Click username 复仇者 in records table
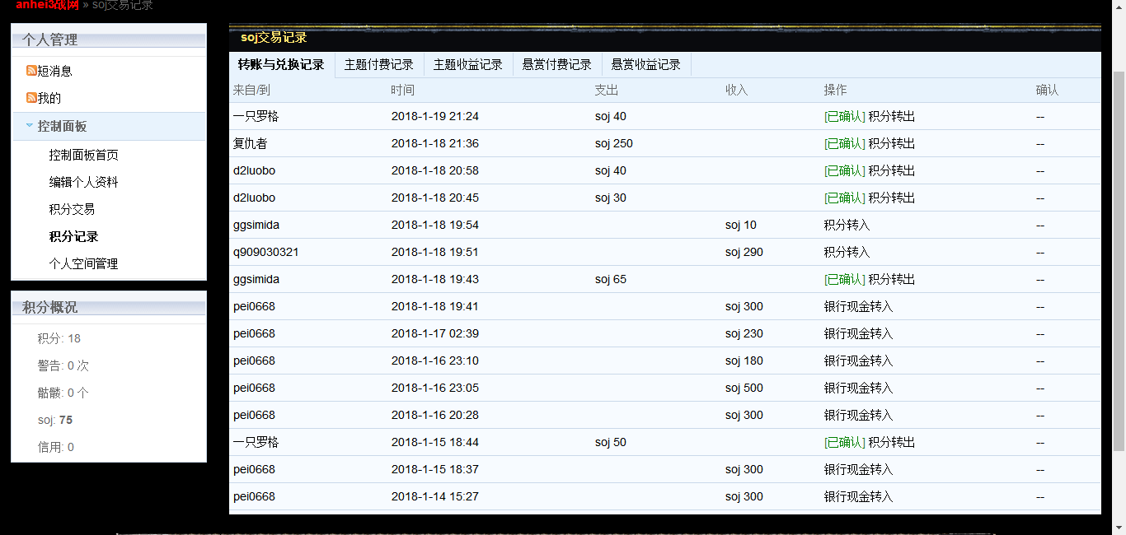This screenshot has width=1126, height=535. [250, 143]
